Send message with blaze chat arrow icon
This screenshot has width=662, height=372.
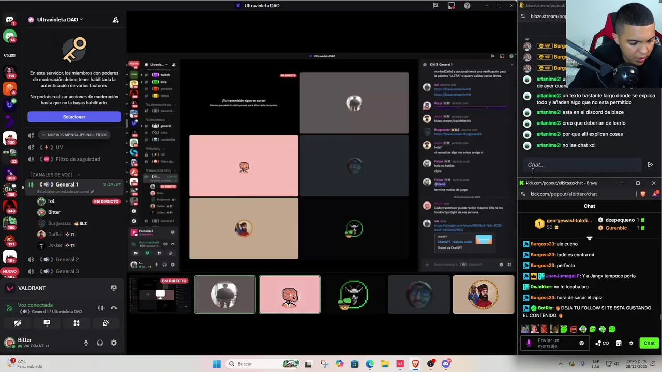(x=650, y=165)
